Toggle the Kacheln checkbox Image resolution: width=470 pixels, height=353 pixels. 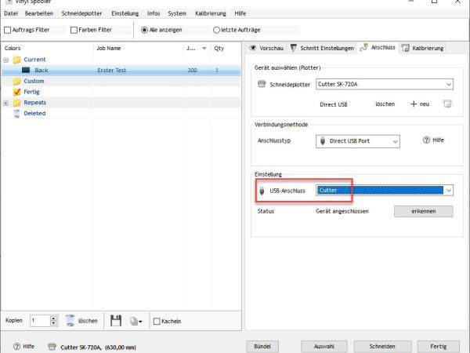157,321
